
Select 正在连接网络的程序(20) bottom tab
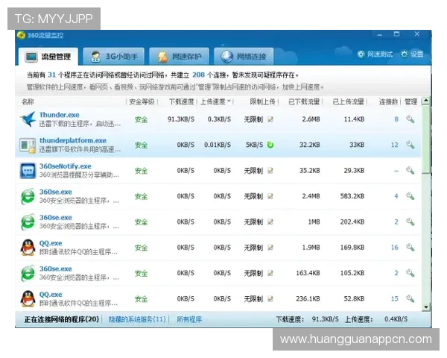tap(61, 319)
